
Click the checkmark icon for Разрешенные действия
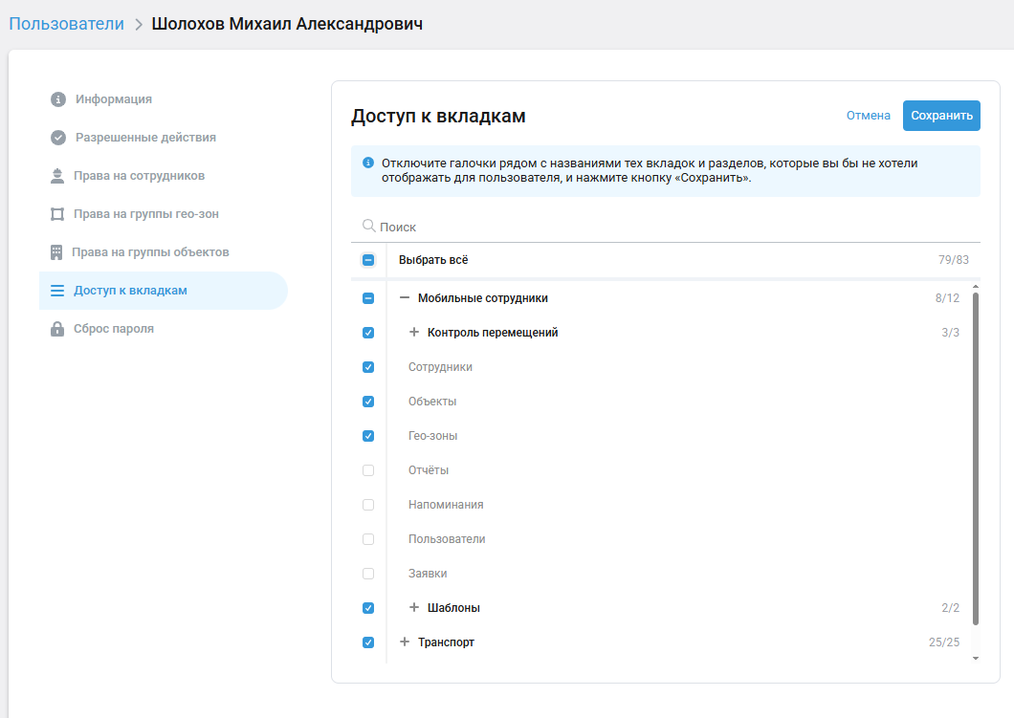(x=57, y=138)
